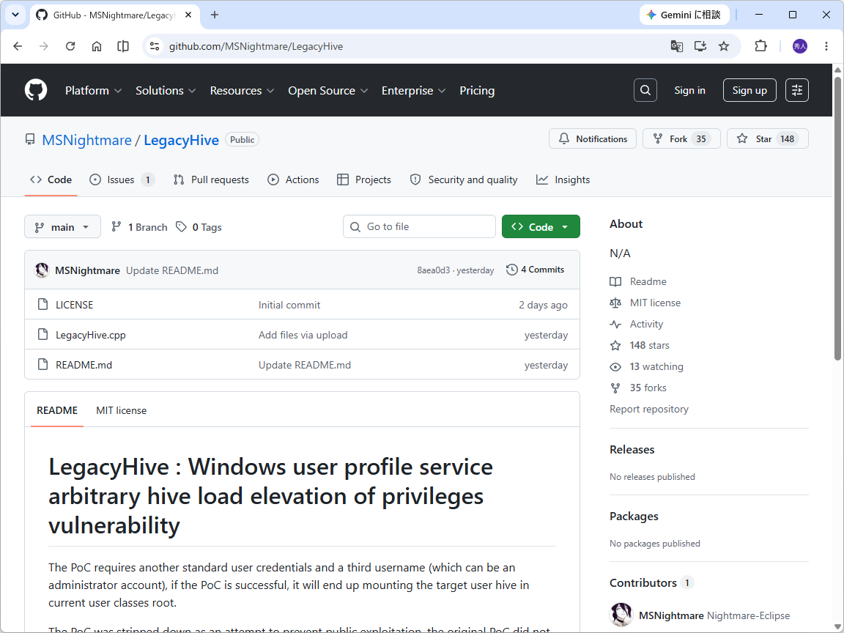
Task: Open the side panel reading icon
Action: point(123,46)
